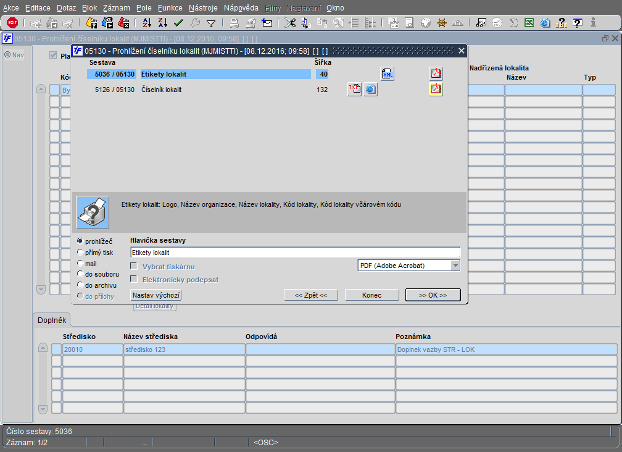
Task: Tick the 'Vybrat tiskárnu' checkbox
Action: coord(134,266)
